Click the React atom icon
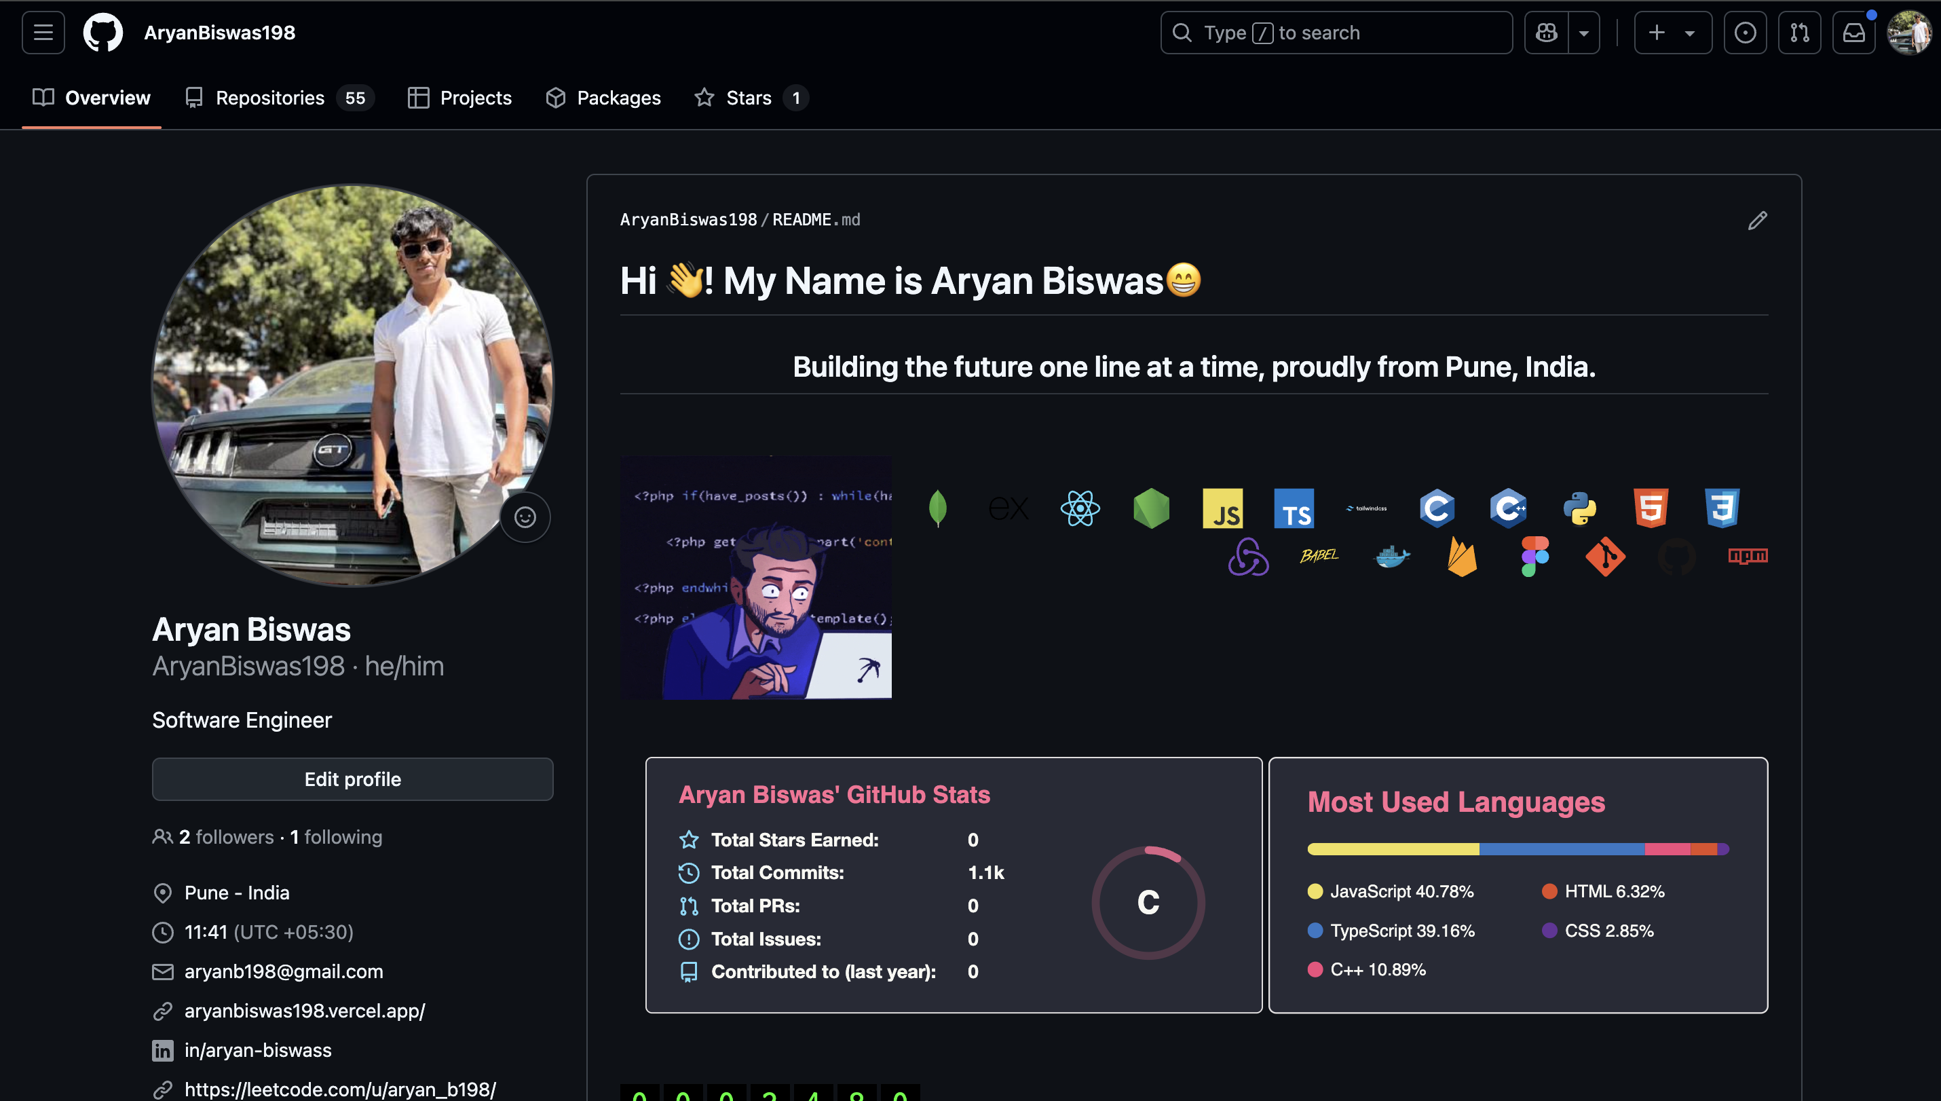The height and width of the screenshot is (1101, 1941). 1079,508
